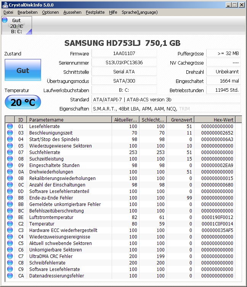Click the Laufwerksbuchstaben field B: C:
The image size is (247, 287).
pos(124,90)
